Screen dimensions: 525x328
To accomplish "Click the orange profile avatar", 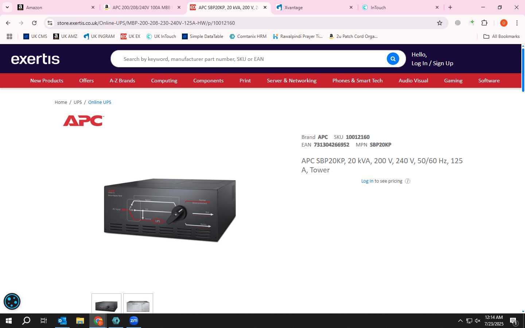I will pyautogui.click(x=503, y=23).
